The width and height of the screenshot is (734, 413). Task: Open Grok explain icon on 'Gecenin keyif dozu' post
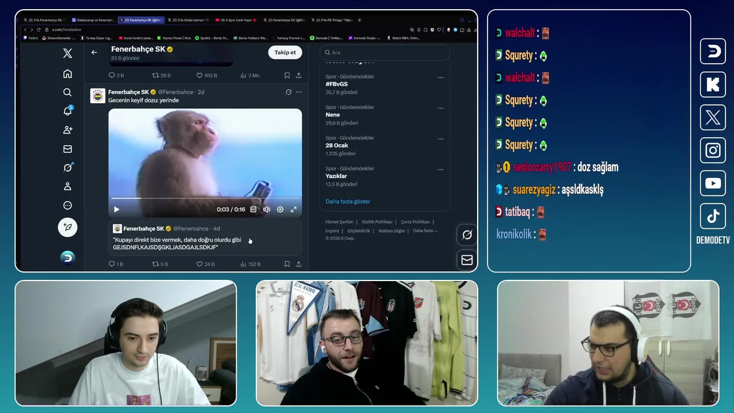coord(288,92)
